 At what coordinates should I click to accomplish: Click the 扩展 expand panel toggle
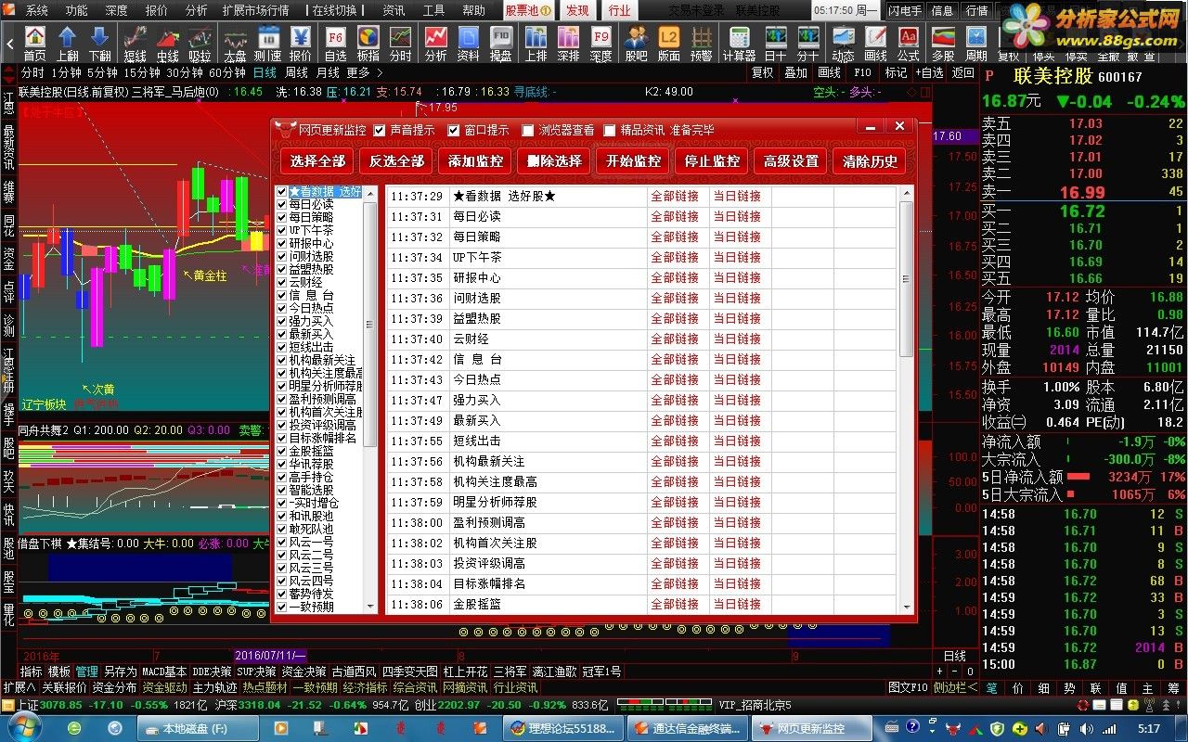(19, 687)
